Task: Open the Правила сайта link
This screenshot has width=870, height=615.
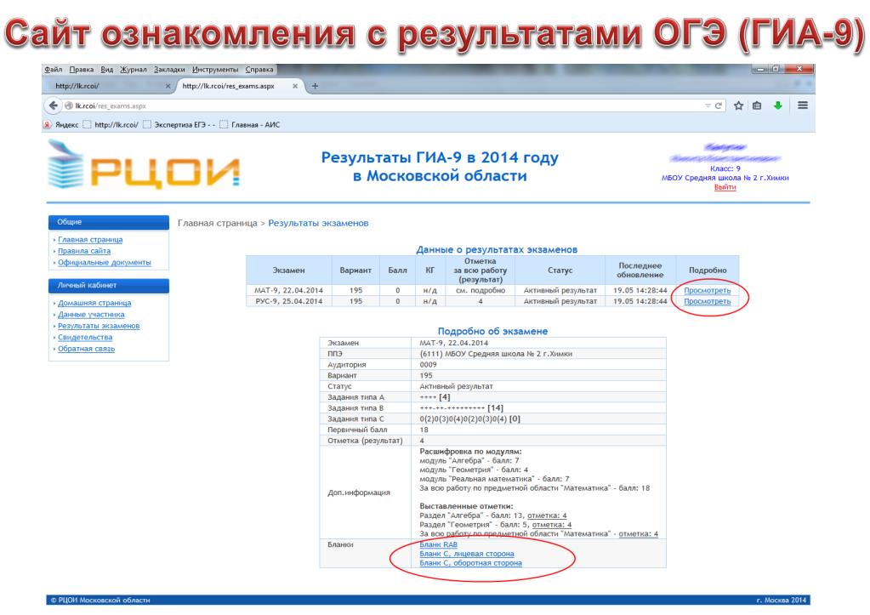Action: (x=84, y=251)
